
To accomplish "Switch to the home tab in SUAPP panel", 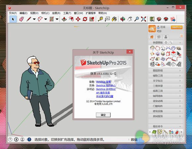I will [x=152, y=37].
